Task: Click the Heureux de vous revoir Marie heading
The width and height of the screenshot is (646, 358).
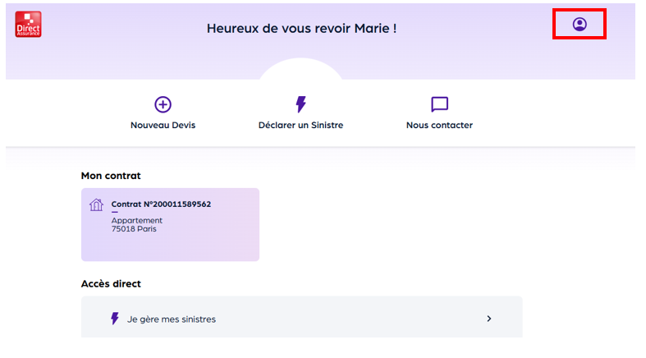Action: (x=301, y=29)
